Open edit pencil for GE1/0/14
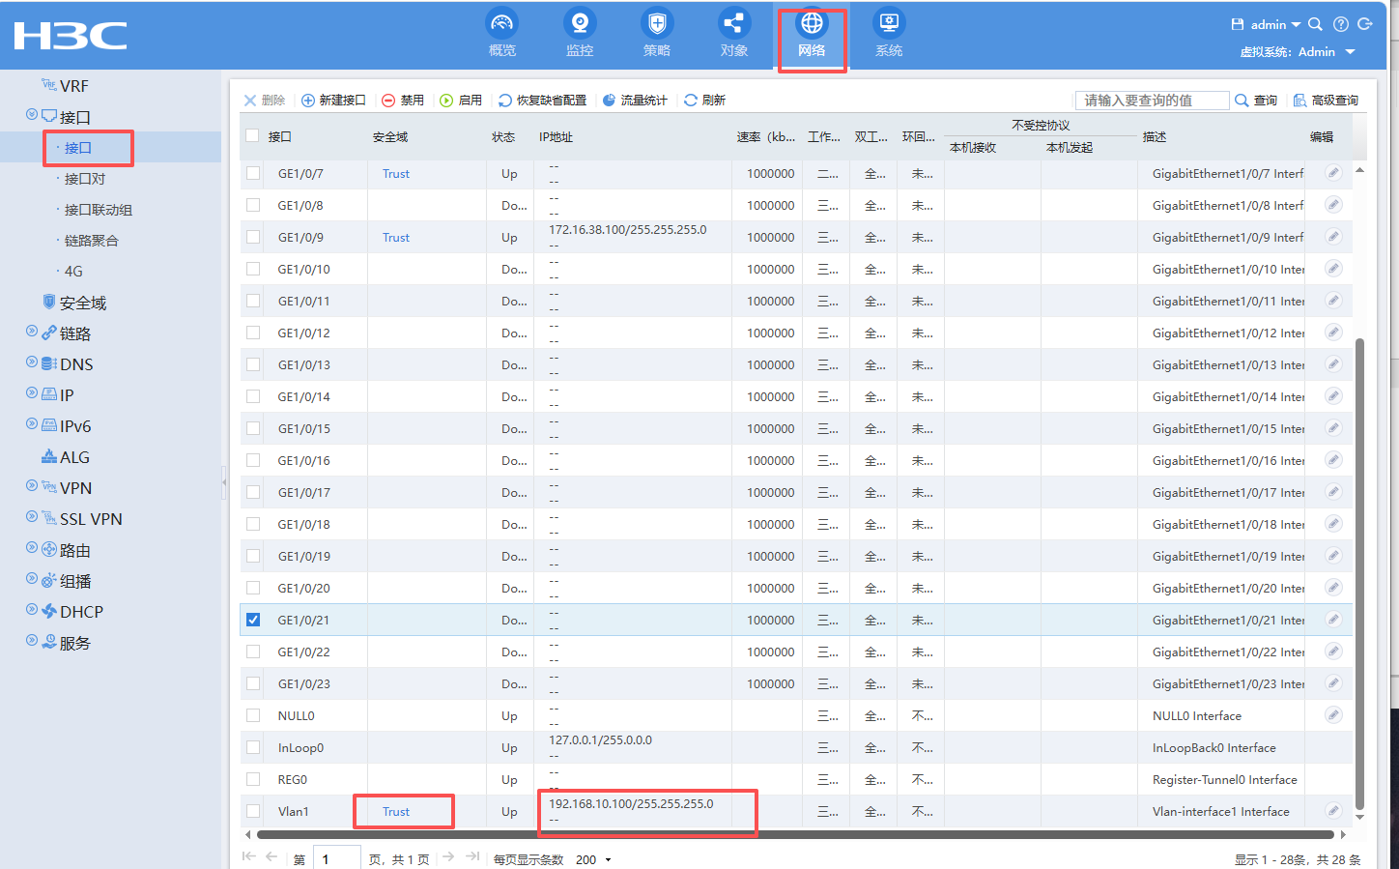 click(x=1333, y=396)
